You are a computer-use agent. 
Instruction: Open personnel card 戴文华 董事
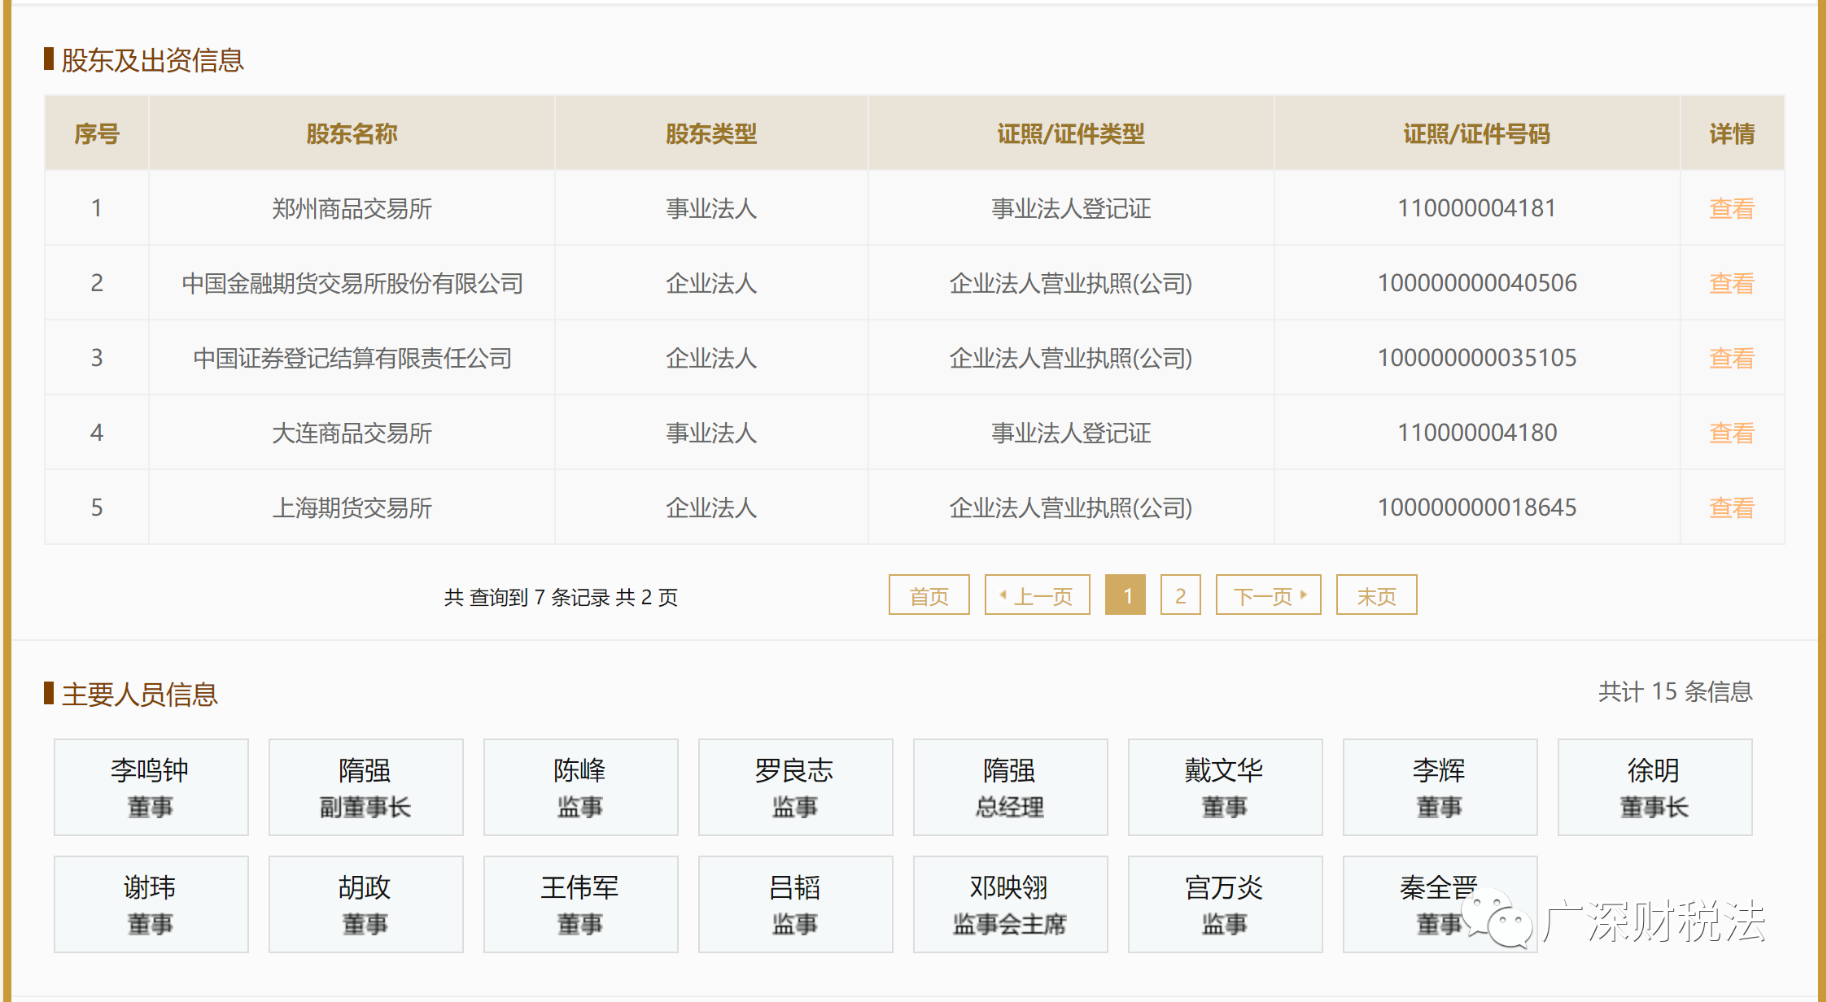click(x=1226, y=787)
